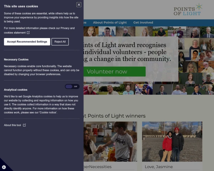Open the Get involved menu
Screen dimensions: 214x171
click(143, 22)
